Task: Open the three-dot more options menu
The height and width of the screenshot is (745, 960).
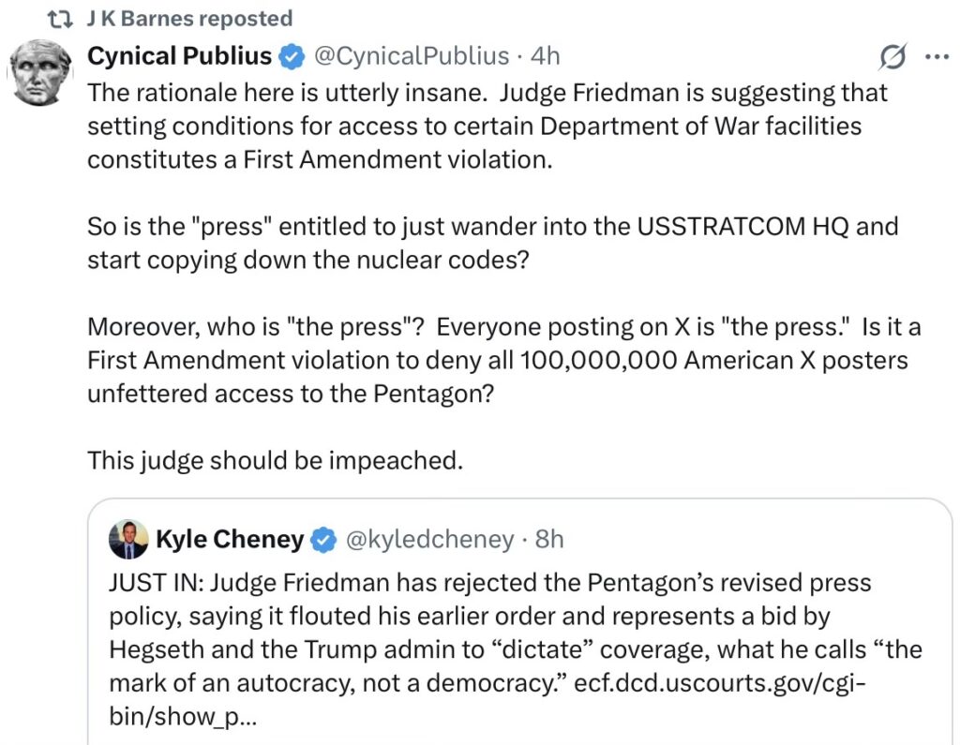Action: (937, 57)
